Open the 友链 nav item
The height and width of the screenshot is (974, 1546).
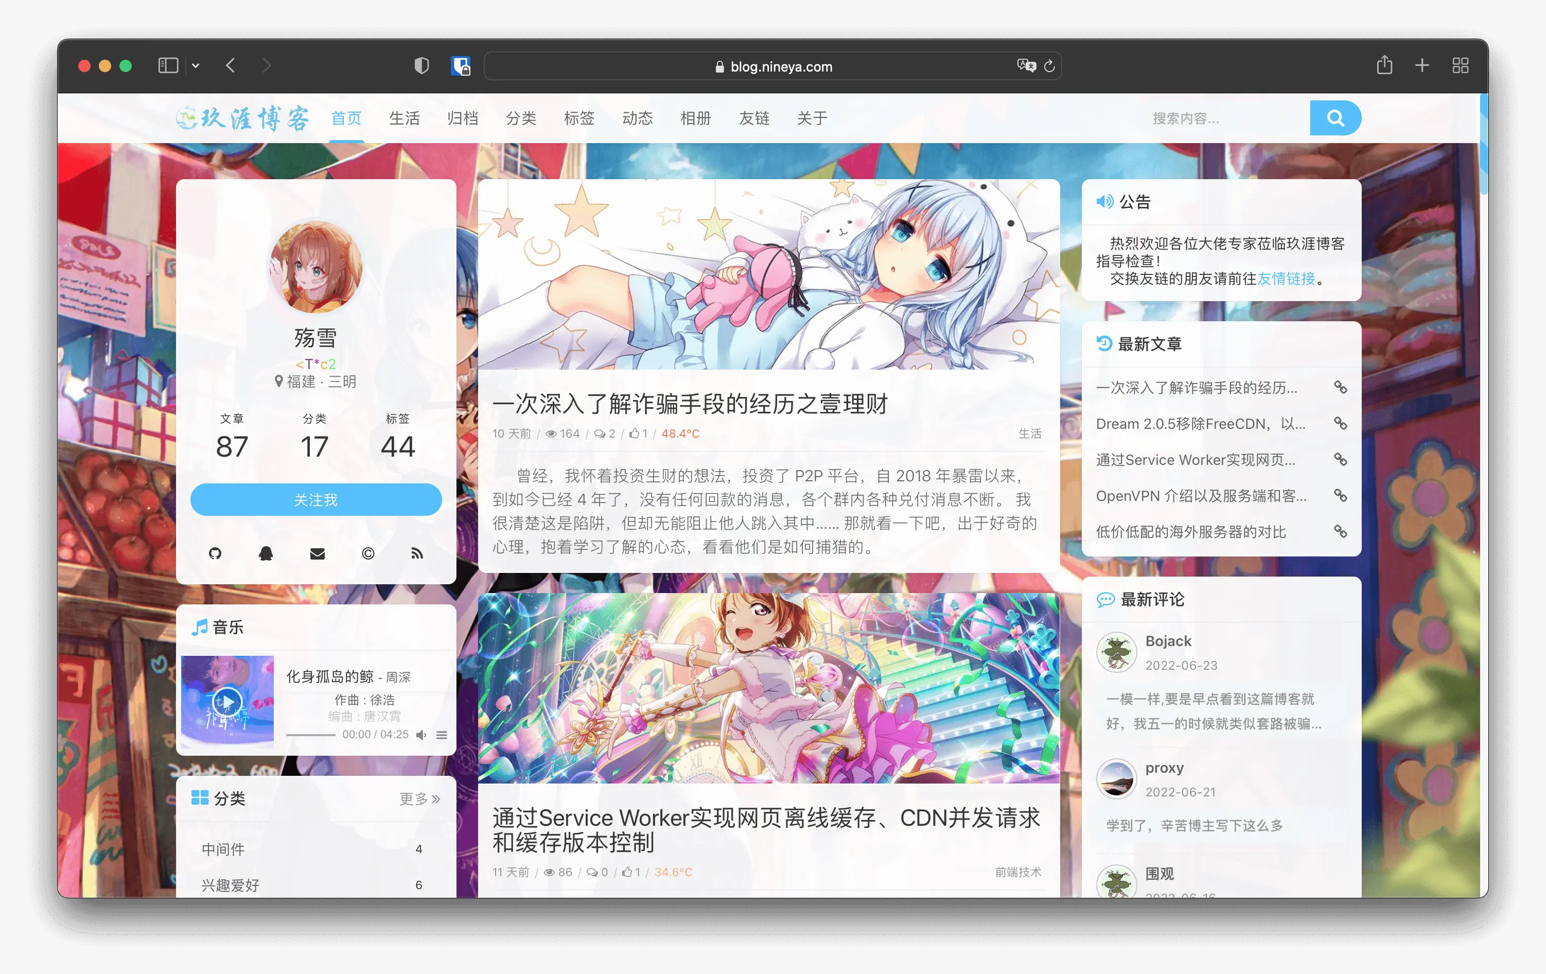click(754, 118)
